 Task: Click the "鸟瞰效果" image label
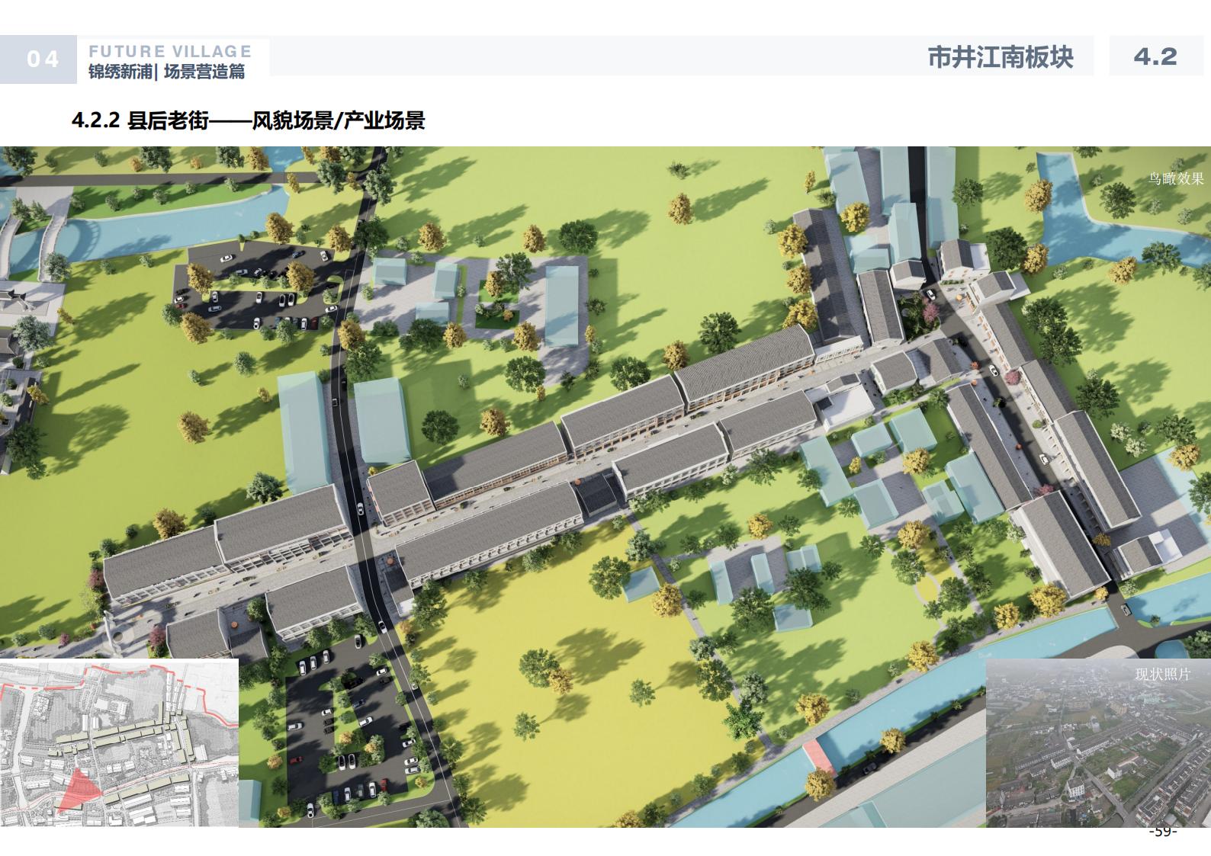(x=1177, y=179)
